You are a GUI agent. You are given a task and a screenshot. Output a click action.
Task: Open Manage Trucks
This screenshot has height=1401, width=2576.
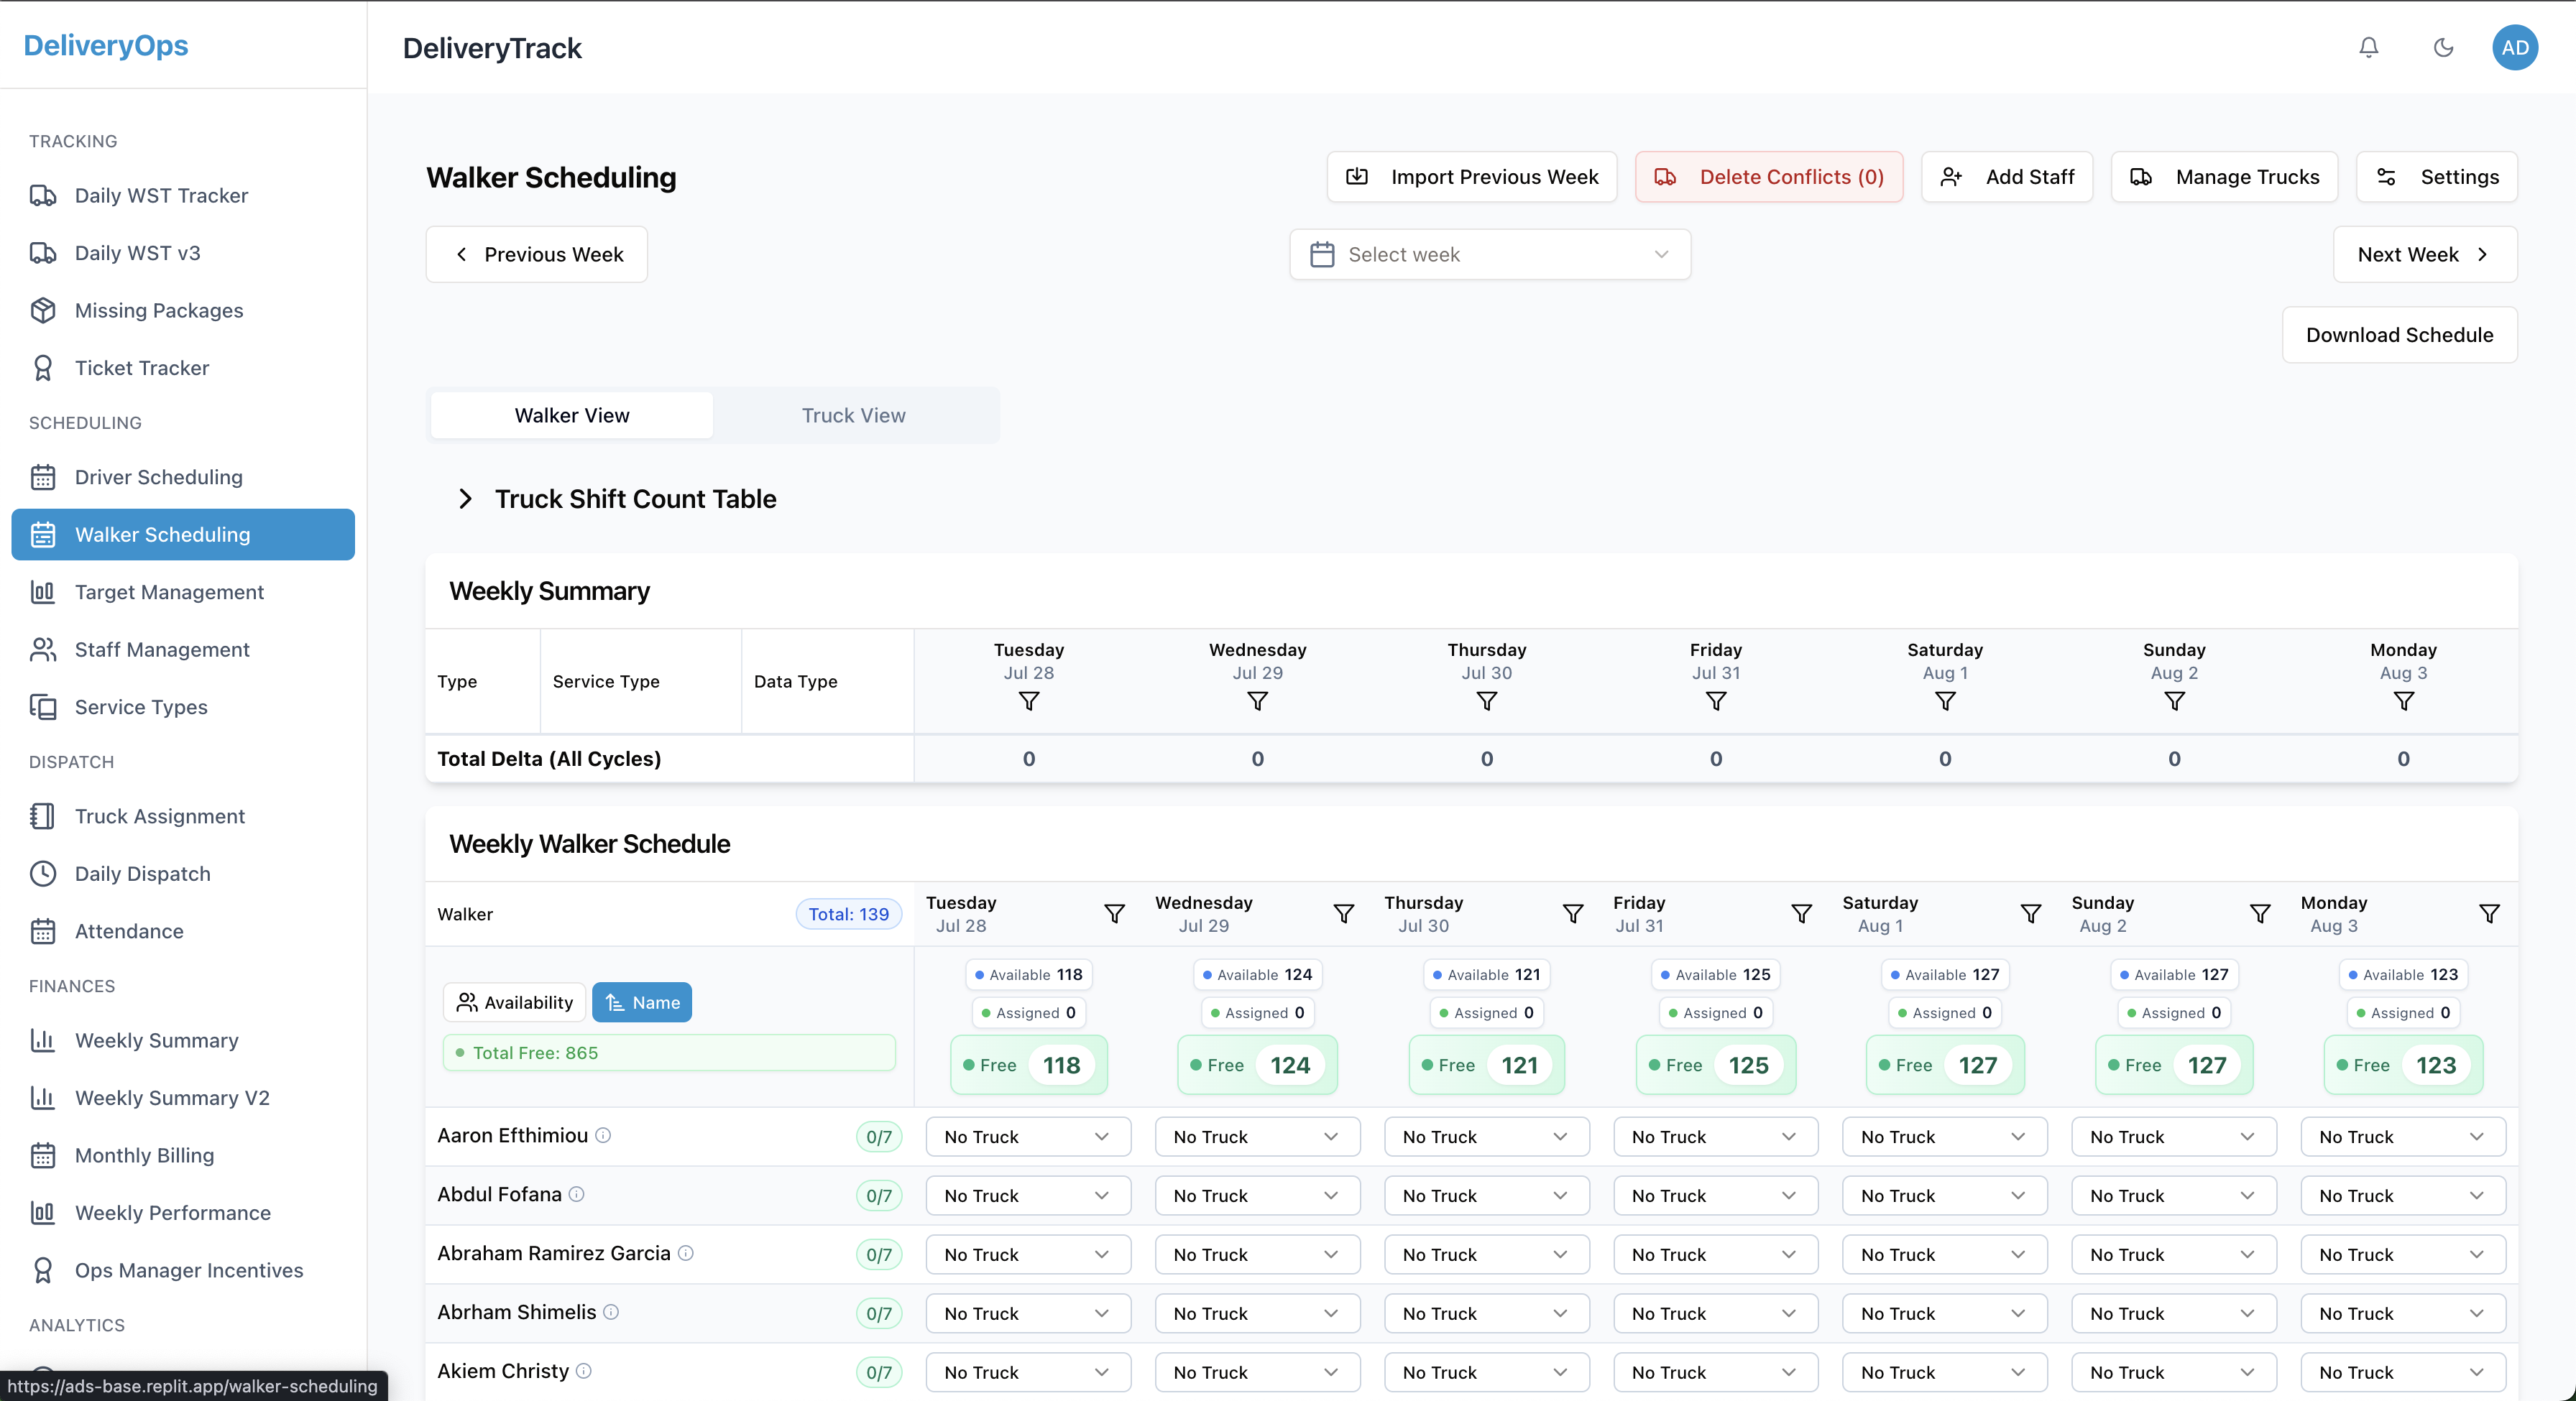coord(2224,177)
